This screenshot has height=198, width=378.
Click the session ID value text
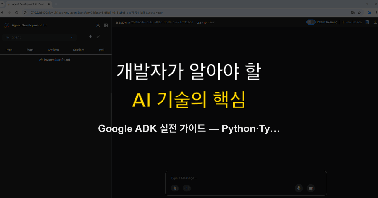click(x=162, y=22)
